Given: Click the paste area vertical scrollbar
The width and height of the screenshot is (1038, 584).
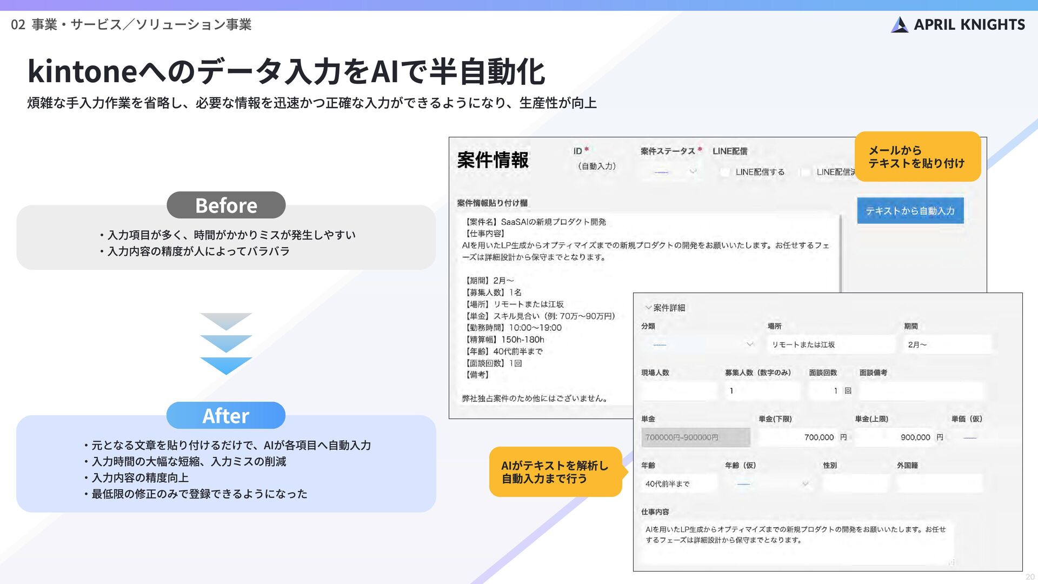Looking at the screenshot, I should tap(841, 254).
